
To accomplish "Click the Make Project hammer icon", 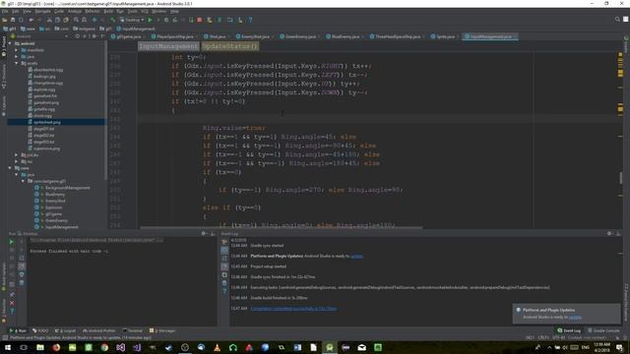I will pyautogui.click(x=113, y=20).
